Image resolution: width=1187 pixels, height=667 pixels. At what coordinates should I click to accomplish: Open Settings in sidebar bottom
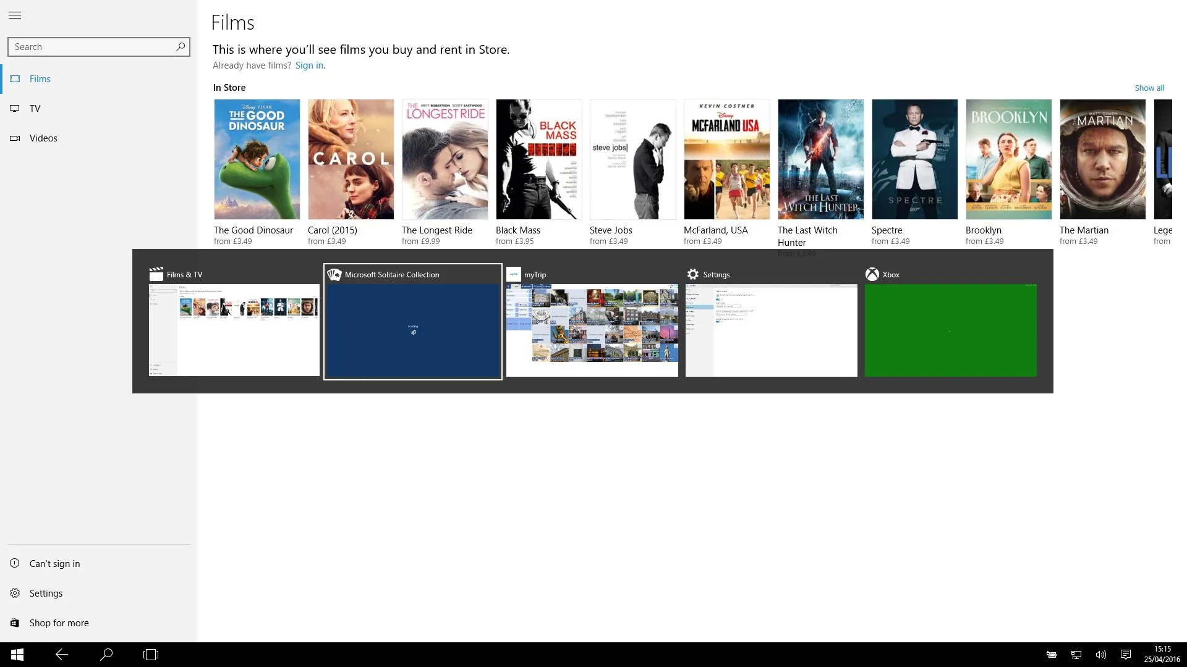pos(46,593)
